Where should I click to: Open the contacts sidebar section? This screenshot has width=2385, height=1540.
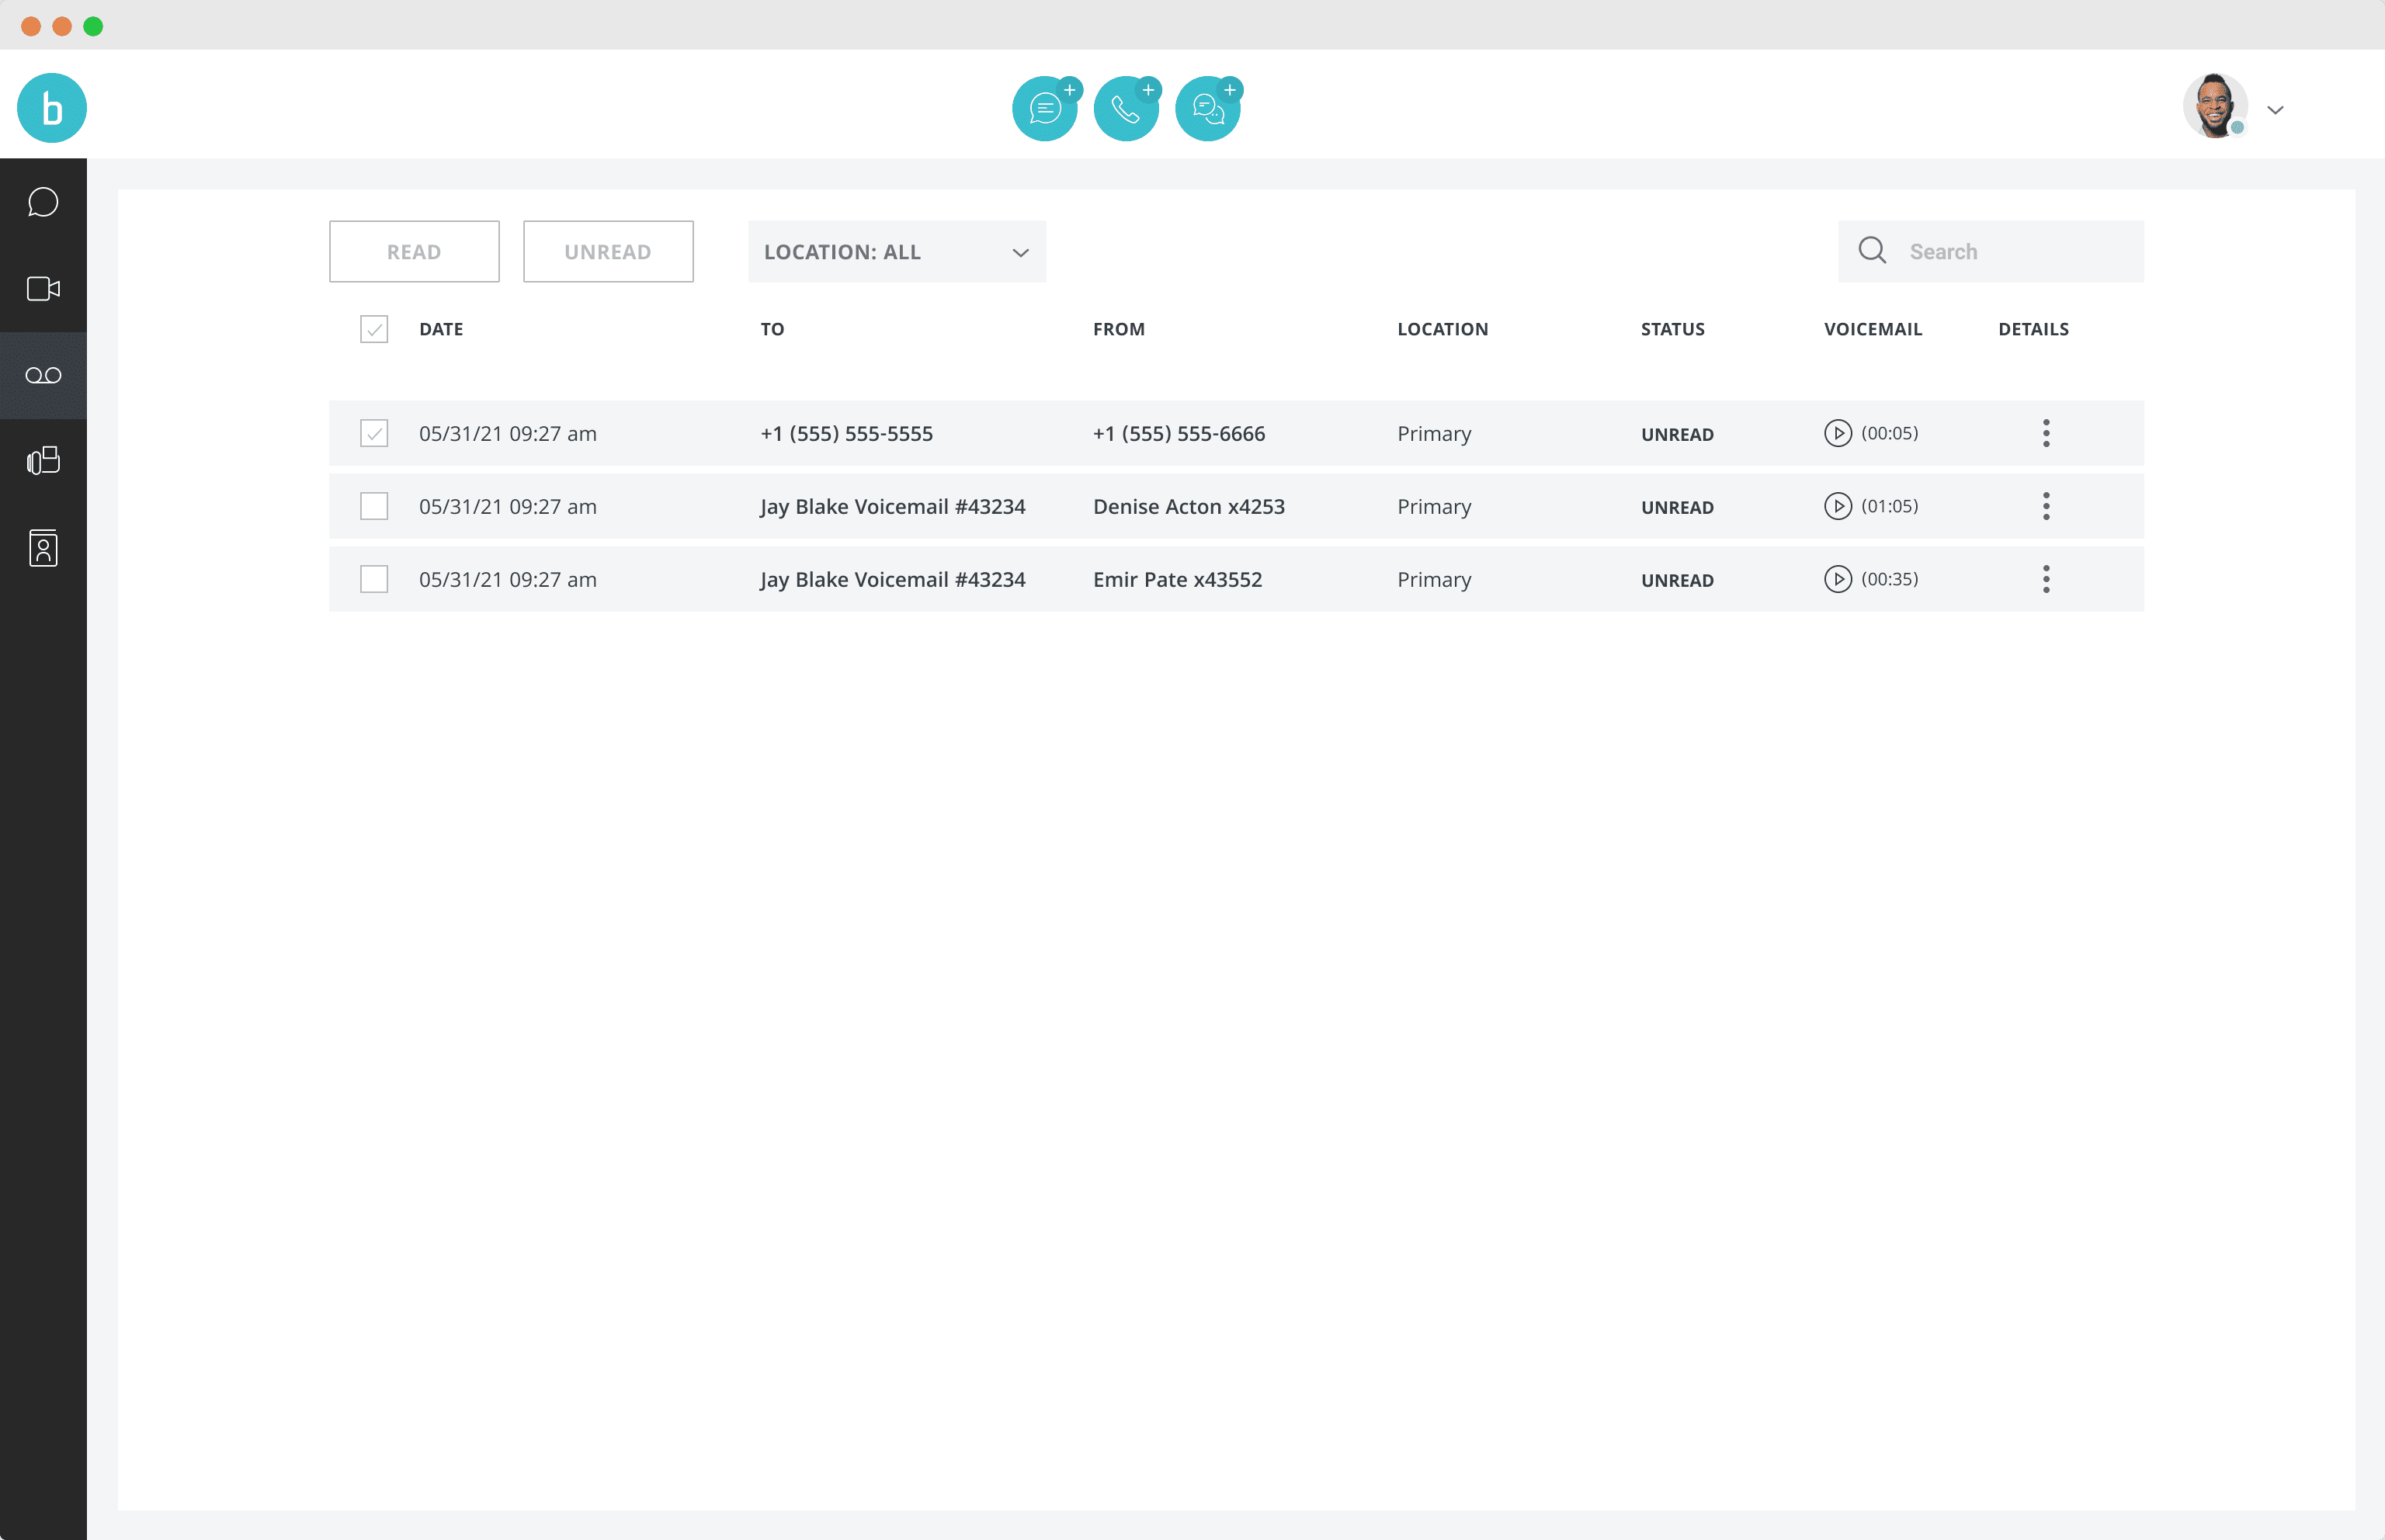click(43, 548)
